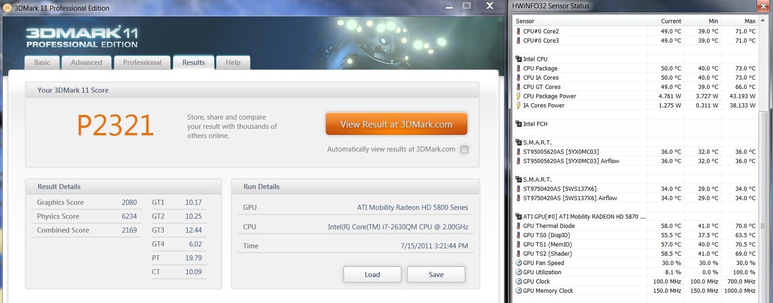Click Graphics Score value 2080
Screen dimensions: 773x303
129,202
